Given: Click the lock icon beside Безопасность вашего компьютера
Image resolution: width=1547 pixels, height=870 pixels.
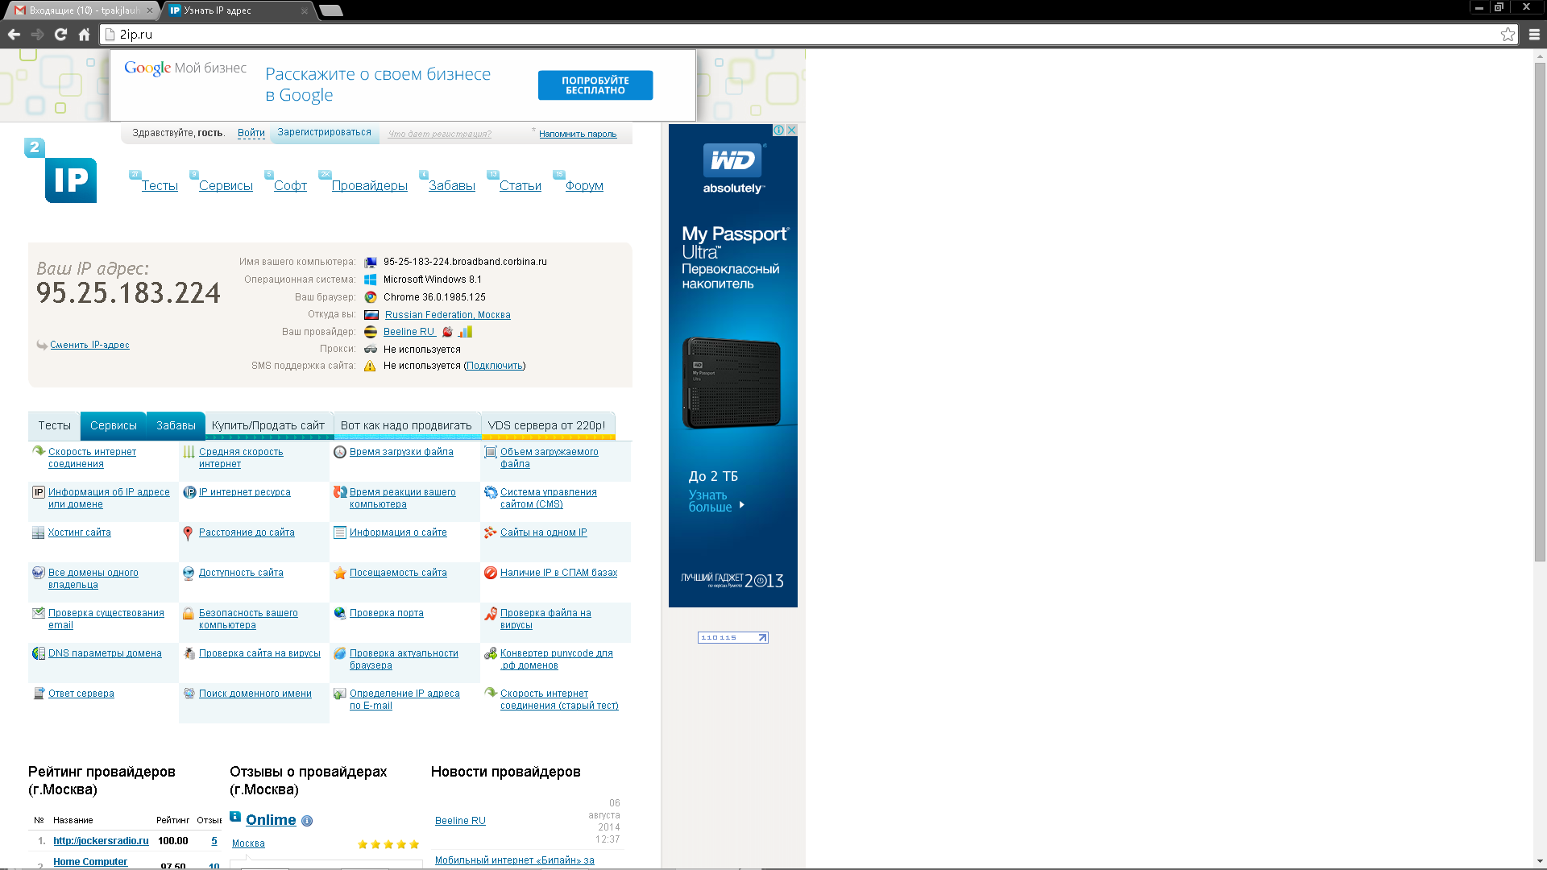Looking at the screenshot, I should click(189, 613).
